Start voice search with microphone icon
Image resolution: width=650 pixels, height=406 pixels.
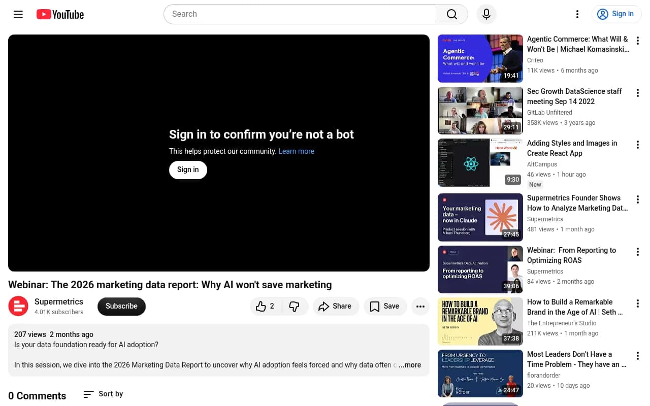coord(486,14)
